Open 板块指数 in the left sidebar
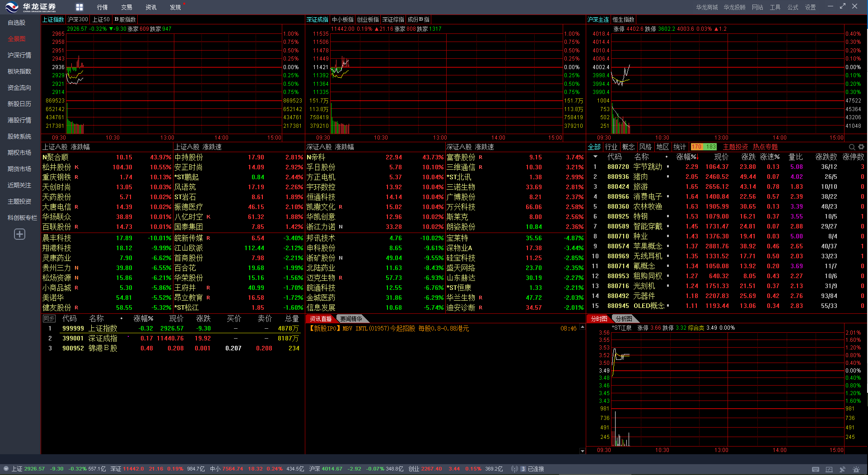 tap(19, 71)
